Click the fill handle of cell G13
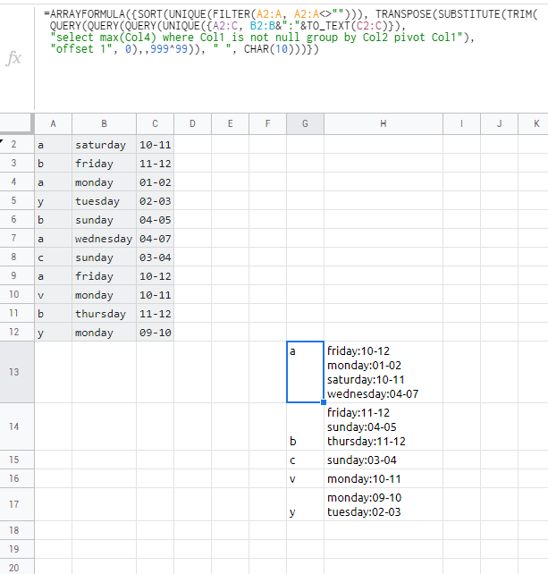This screenshot has width=548, height=574. tap(324, 402)
